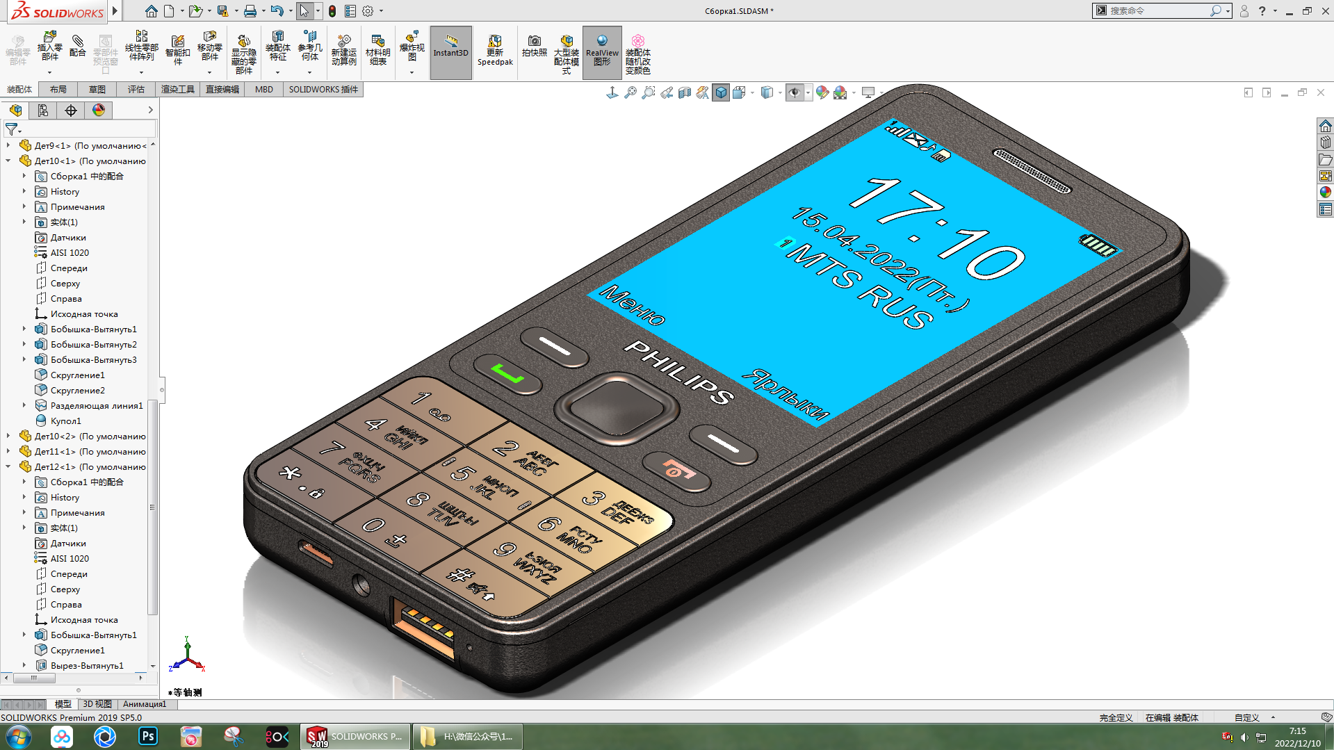Click 自定义 in the status bar

pos(1247,717)
